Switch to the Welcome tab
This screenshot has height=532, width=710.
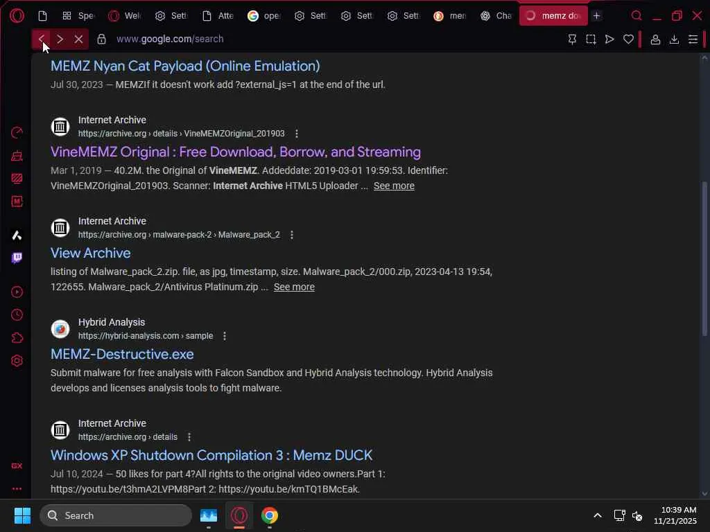pos(125,16)
